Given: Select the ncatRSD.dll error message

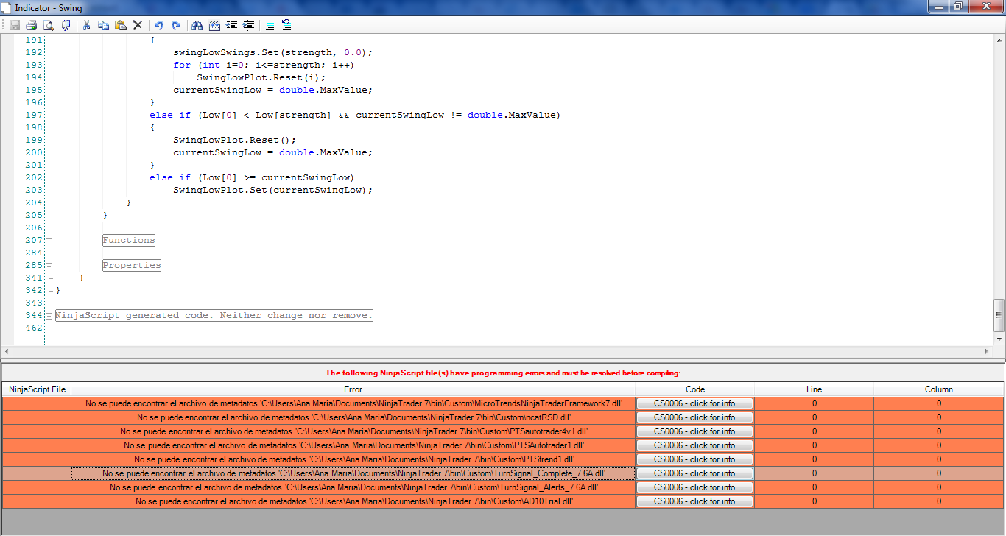Looking at the screenshot, I should pyautogui.click(x=353, y=417).
